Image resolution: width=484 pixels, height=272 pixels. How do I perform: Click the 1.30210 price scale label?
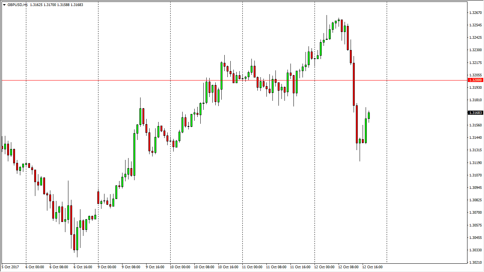pyautogui.click(x=475, y=262)
